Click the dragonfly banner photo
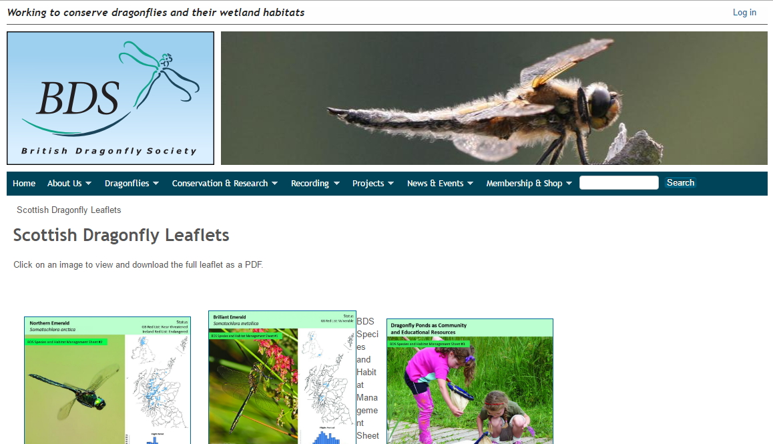 click(x=494, y=98)
